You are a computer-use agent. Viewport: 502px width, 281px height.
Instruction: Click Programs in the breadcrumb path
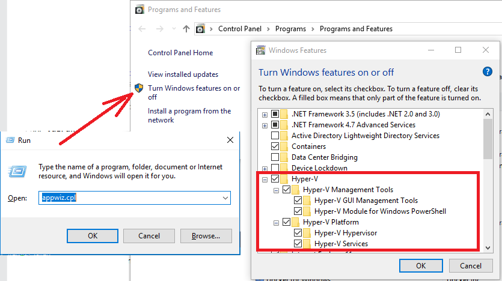(290, 29)
